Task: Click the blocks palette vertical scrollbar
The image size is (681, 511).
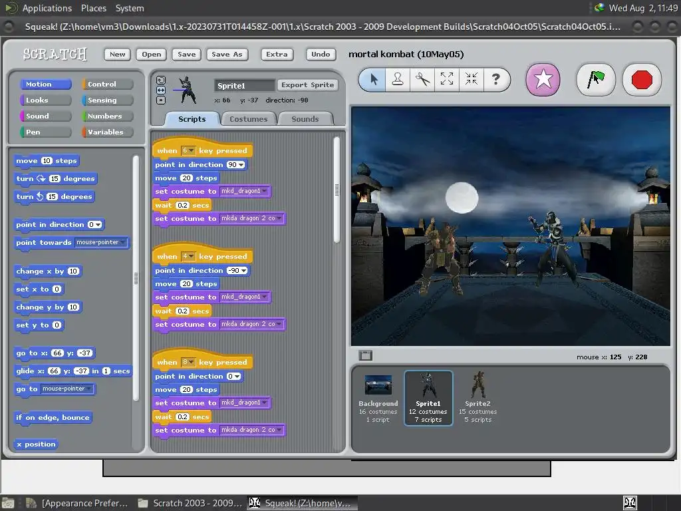Action: tap(136, 278)
